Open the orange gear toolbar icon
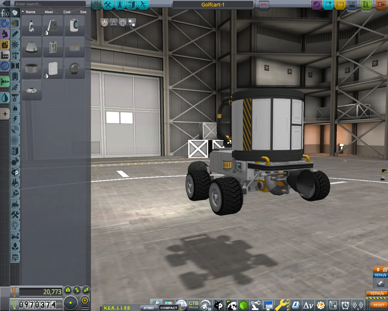The image size is (388, 311). coord(321,305)
